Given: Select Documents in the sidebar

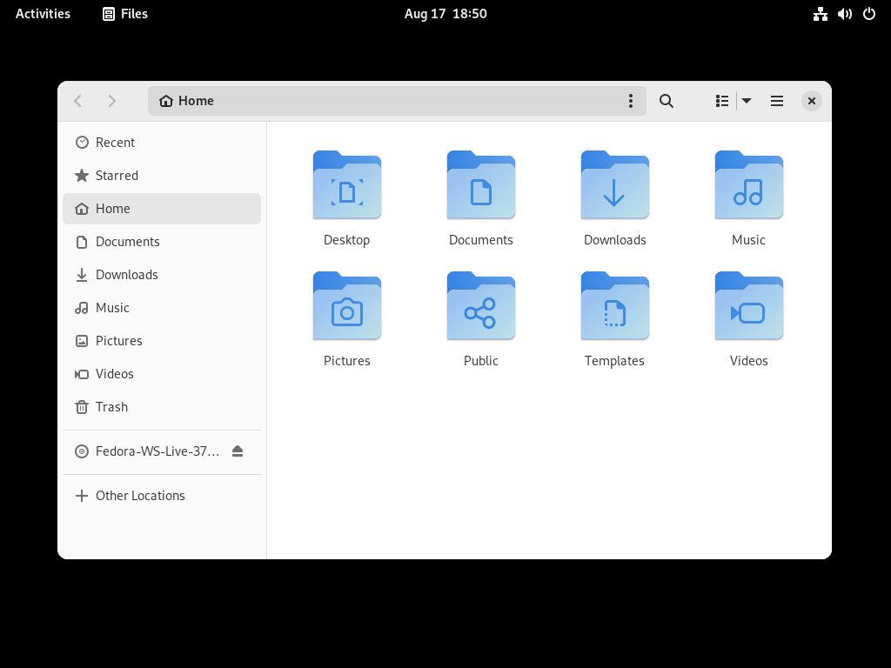Looking at the screenshot, I should (x=162, y=242).
